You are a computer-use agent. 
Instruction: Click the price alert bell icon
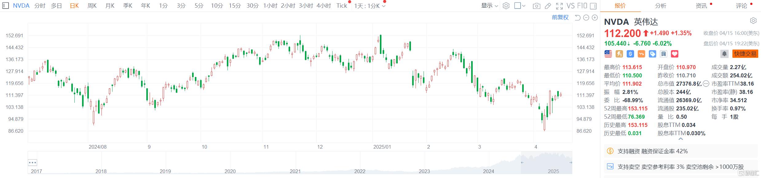click(x=724, y=54)
